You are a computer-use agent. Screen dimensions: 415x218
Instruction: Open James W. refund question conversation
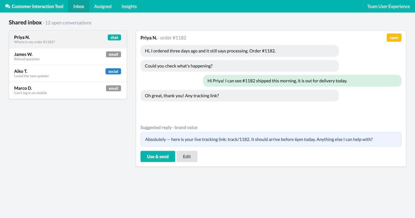[68, 56]
